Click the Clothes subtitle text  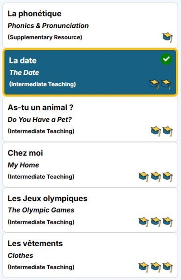20,255
